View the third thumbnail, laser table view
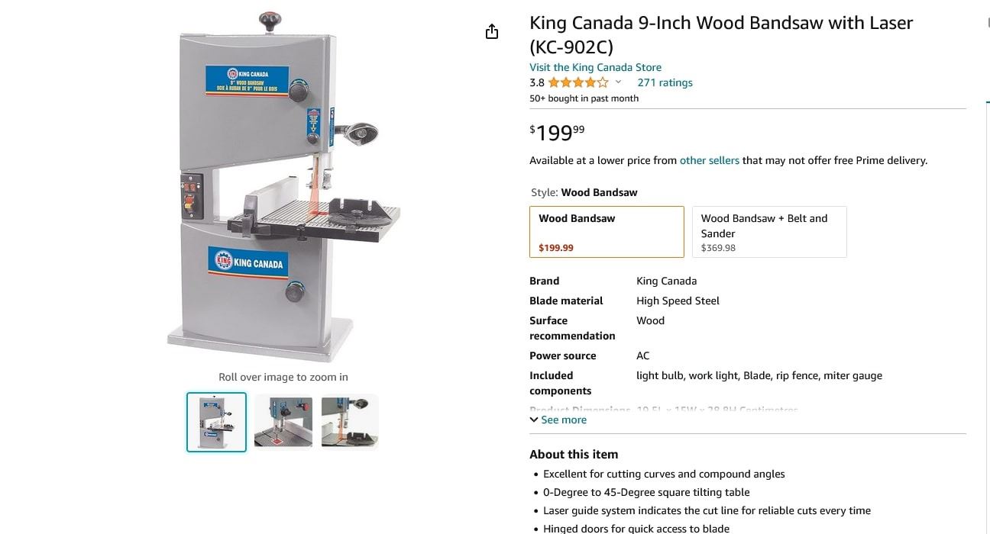The image size is (990, 534). (349, 422)
